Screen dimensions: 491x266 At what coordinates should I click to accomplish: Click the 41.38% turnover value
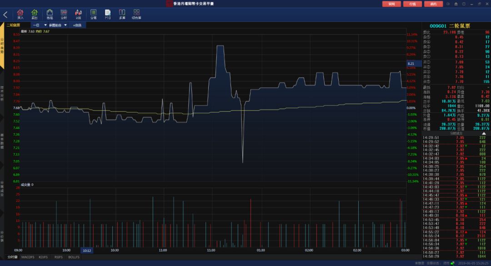click(x=483, y=110)
